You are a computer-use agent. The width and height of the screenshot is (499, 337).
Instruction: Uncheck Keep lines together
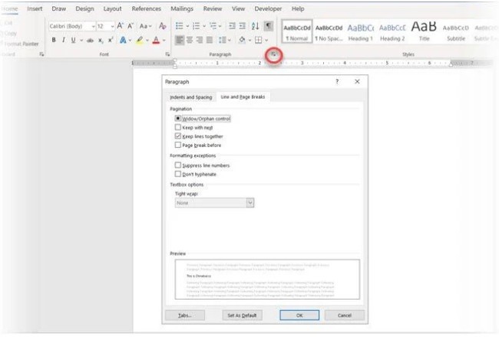[x=178, y=136]
